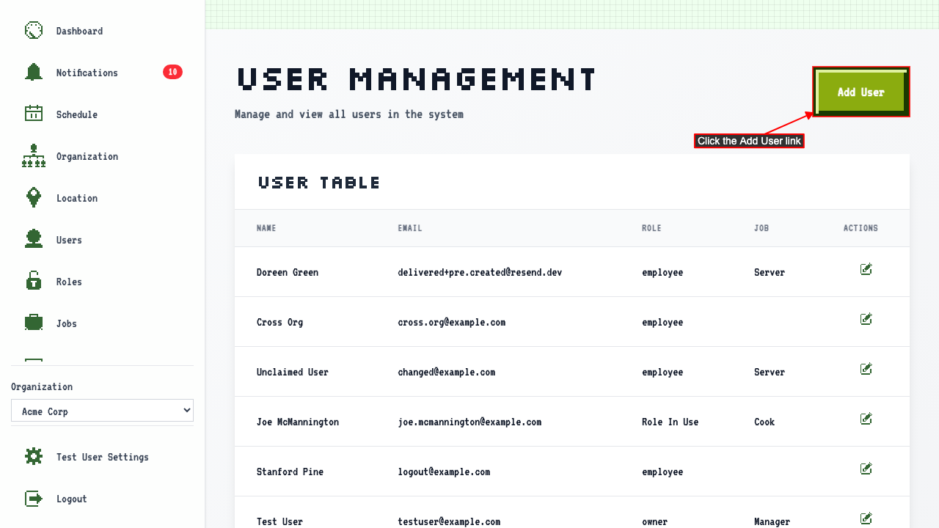The width and height of the screenshot is (939, 528).
Task: Edit Stanford Pine's user record
Action: tap(866, 469)
